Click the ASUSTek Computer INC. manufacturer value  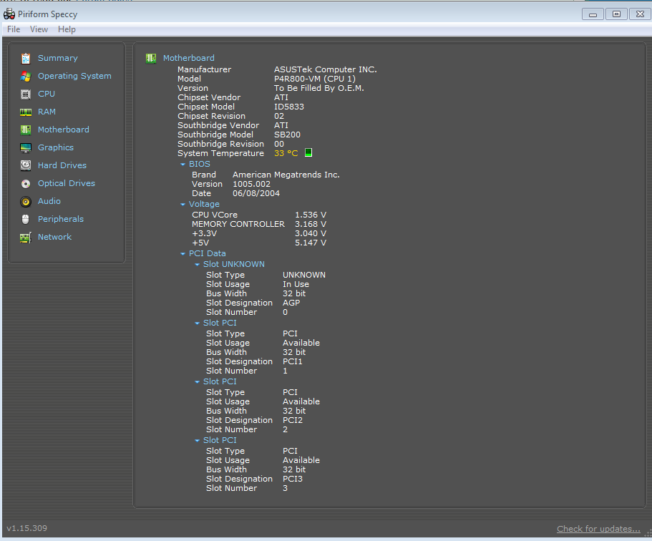(326, 69)
